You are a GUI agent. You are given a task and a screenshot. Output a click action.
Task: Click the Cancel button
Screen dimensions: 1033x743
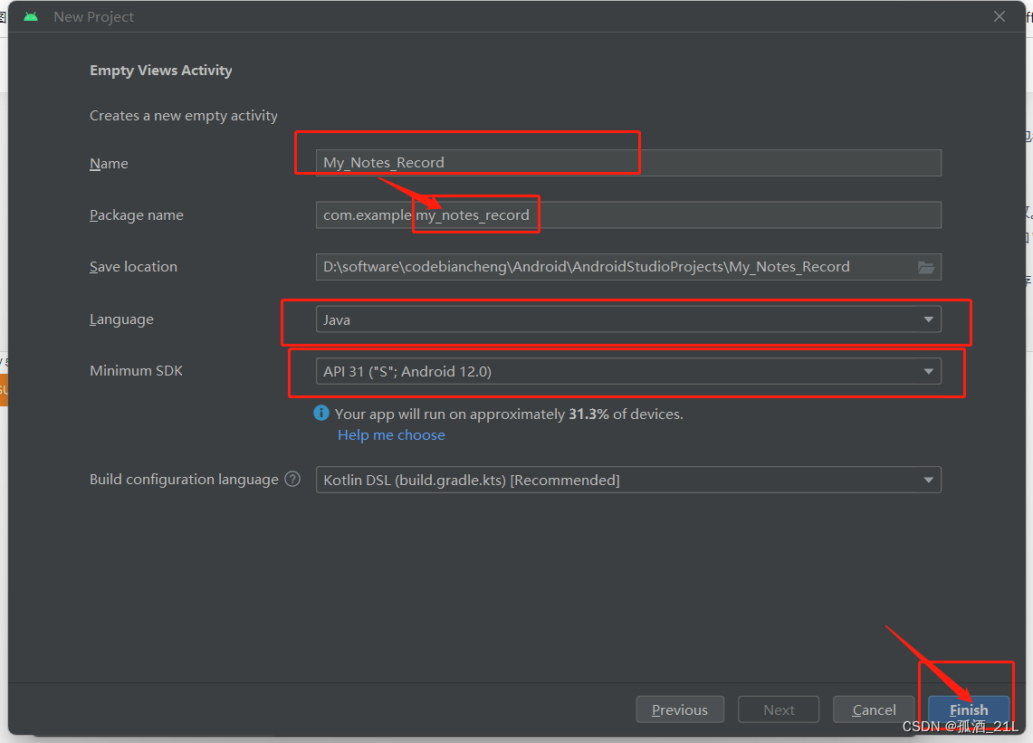[874, 710]
